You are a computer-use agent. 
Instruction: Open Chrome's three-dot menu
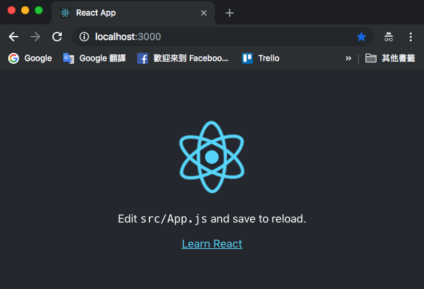coord(410,37)
